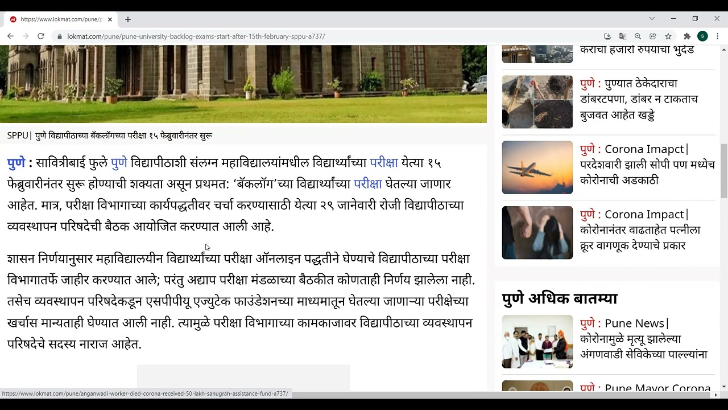Expand the tab search chevron

652,19
